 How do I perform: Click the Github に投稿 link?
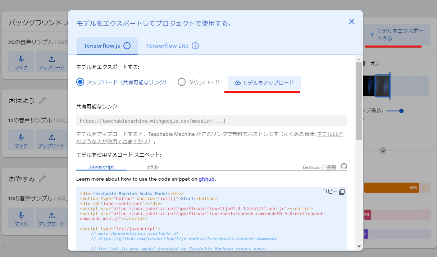coord(319,167)
